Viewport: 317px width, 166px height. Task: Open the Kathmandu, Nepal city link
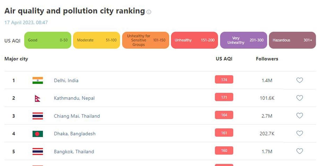74,98
